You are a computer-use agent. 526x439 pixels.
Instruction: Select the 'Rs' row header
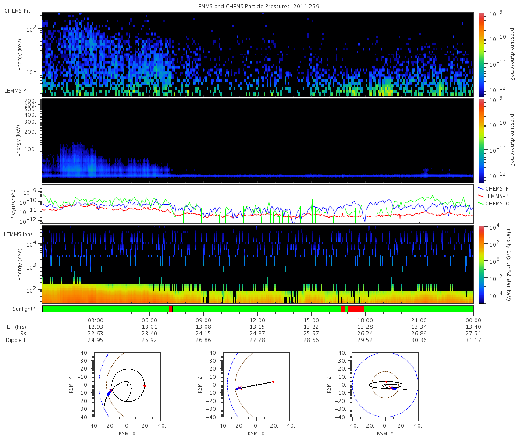[x=23, y=334]
